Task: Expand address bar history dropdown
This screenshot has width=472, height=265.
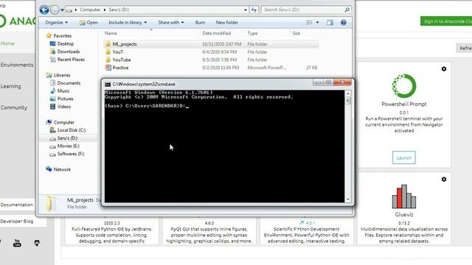Action: [246, 10]
